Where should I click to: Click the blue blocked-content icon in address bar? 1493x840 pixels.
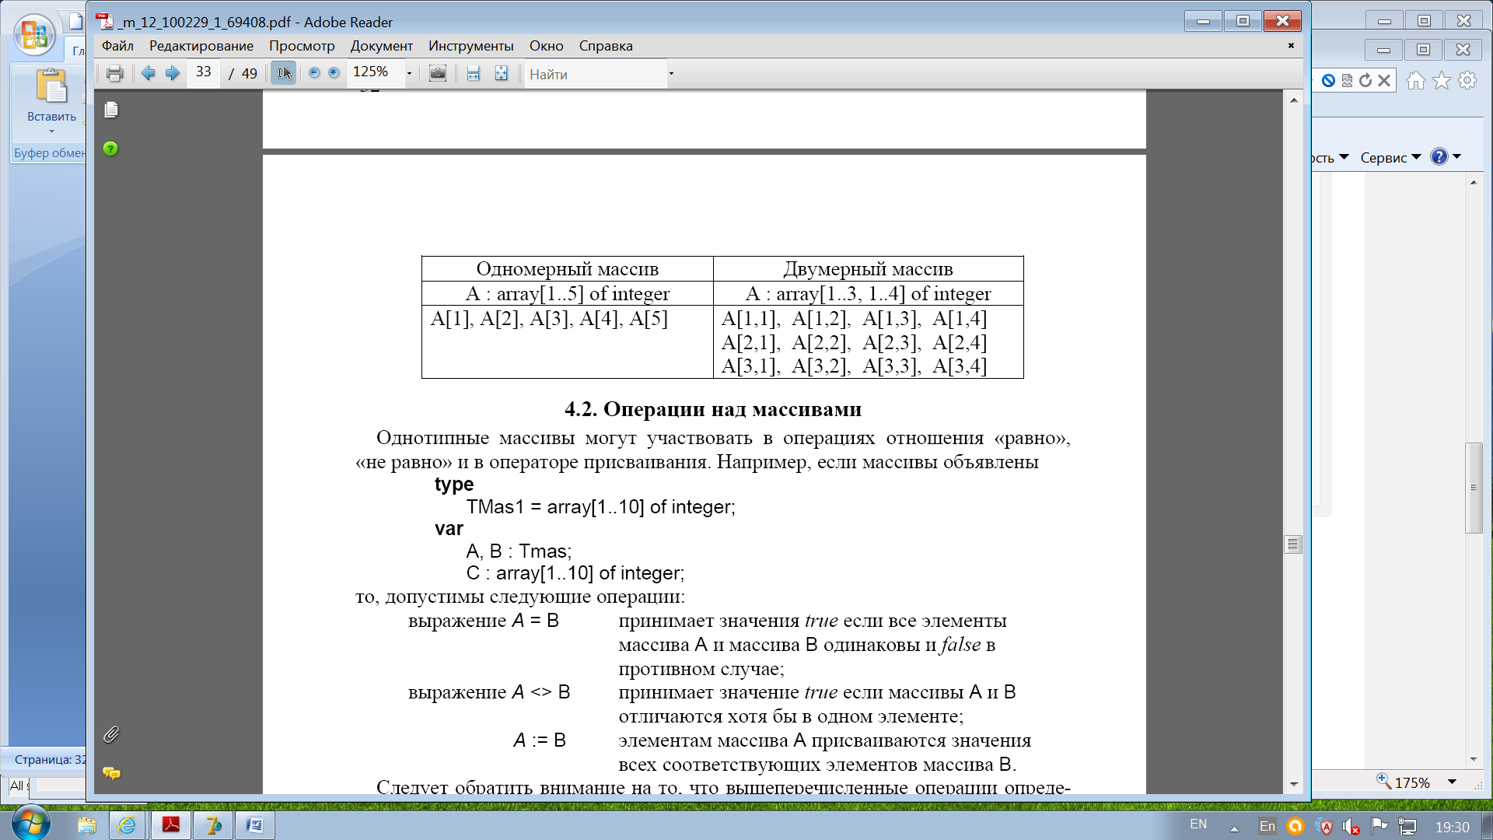pyautogui.click(x=1329, y=80)
